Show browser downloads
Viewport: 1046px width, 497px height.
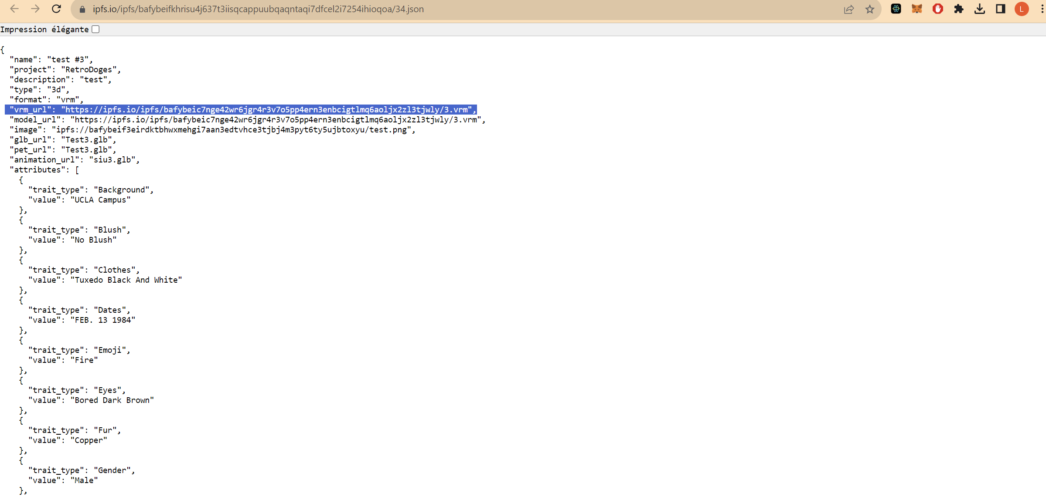[980, 9]
